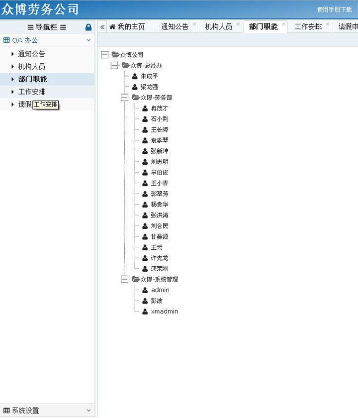The height and width of the screenshot is (418, 358).
Task: Select employee 梁龙强 in the tree
Action: point(149,87)
